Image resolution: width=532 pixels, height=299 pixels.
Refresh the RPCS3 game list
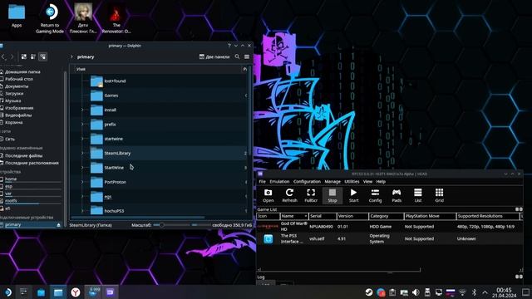point(289,196)
